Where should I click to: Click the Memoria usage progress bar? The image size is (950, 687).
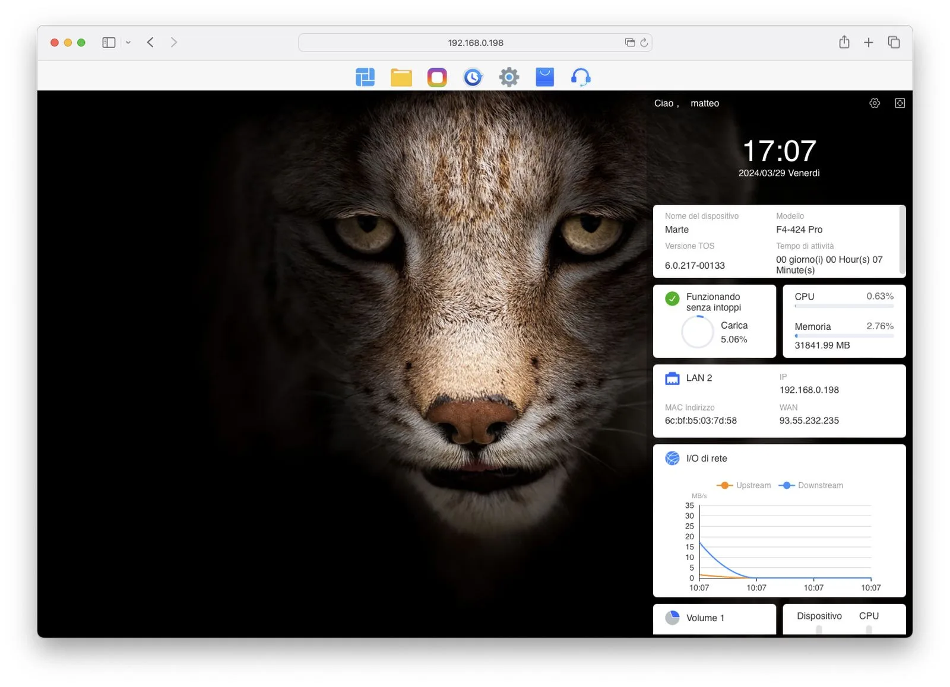click(x=844, y=336)
